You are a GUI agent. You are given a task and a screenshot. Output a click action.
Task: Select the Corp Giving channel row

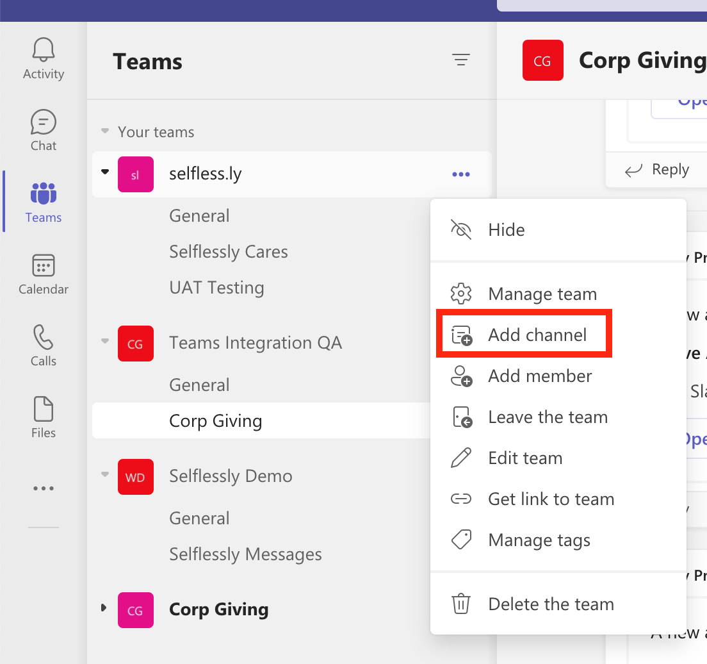[261, 420]
